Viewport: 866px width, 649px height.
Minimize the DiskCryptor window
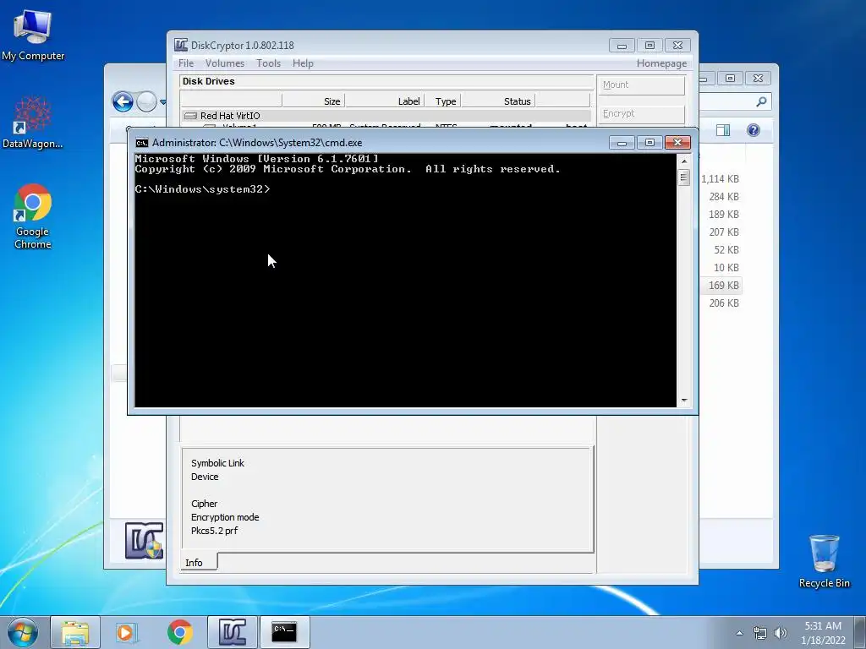622,46
